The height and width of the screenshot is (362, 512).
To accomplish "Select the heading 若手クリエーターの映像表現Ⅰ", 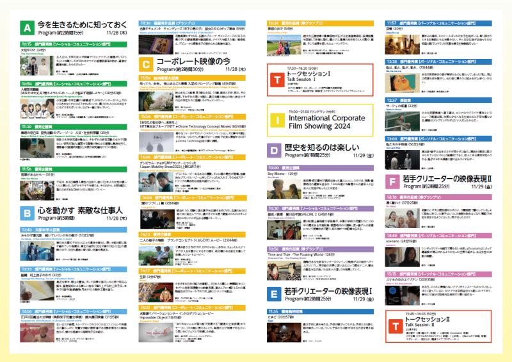I will [328, 291].
